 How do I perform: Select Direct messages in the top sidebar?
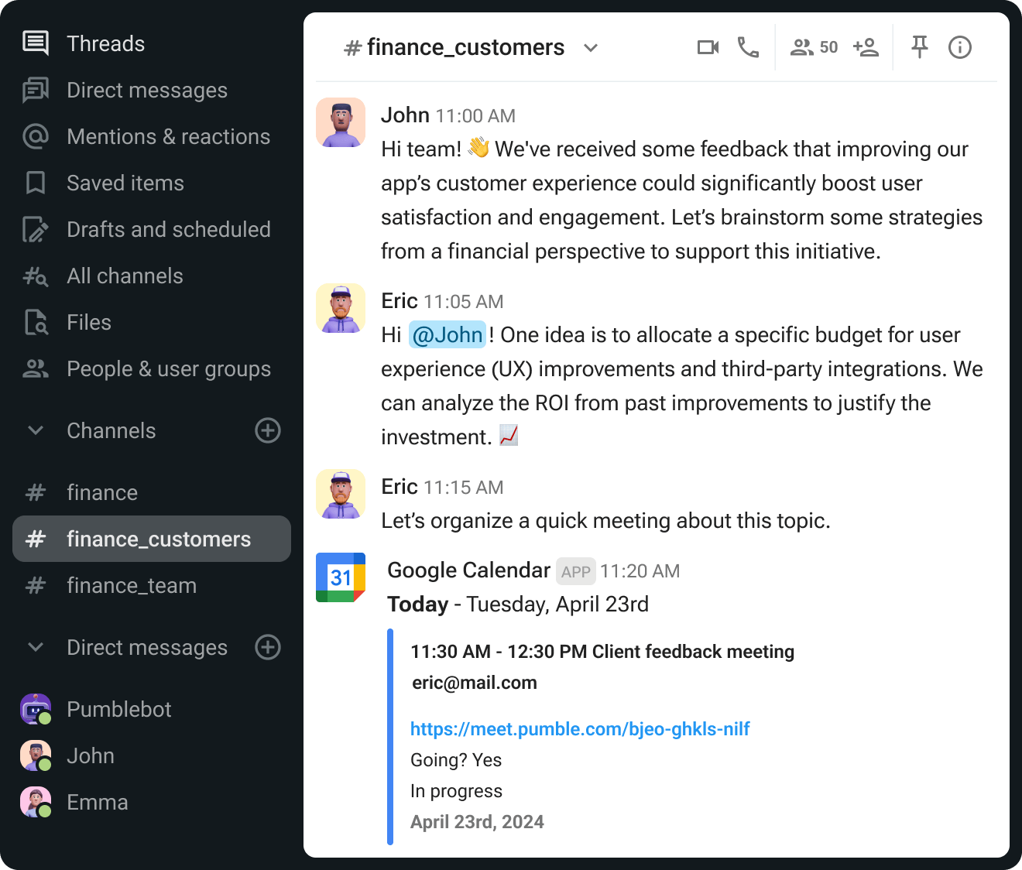coord(147,90)
